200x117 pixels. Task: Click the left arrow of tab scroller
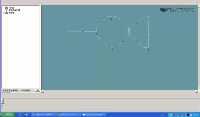pyautogui.click(x=36, y=90)
